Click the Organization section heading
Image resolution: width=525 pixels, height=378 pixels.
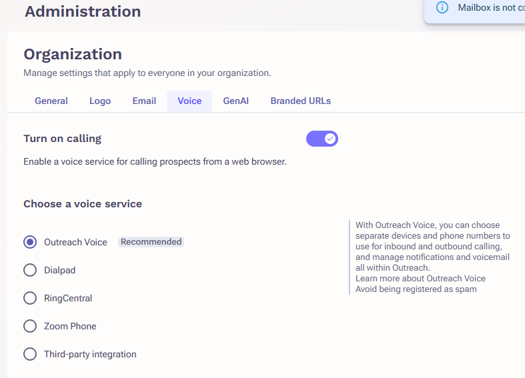click(73, 54)
